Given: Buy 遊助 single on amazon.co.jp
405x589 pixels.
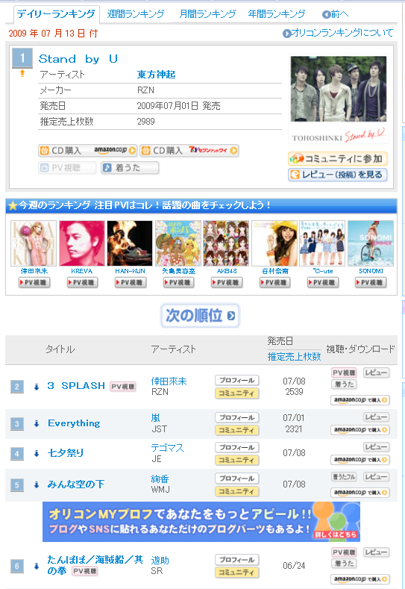Looking at the screenshot, I should coord(360,579).
